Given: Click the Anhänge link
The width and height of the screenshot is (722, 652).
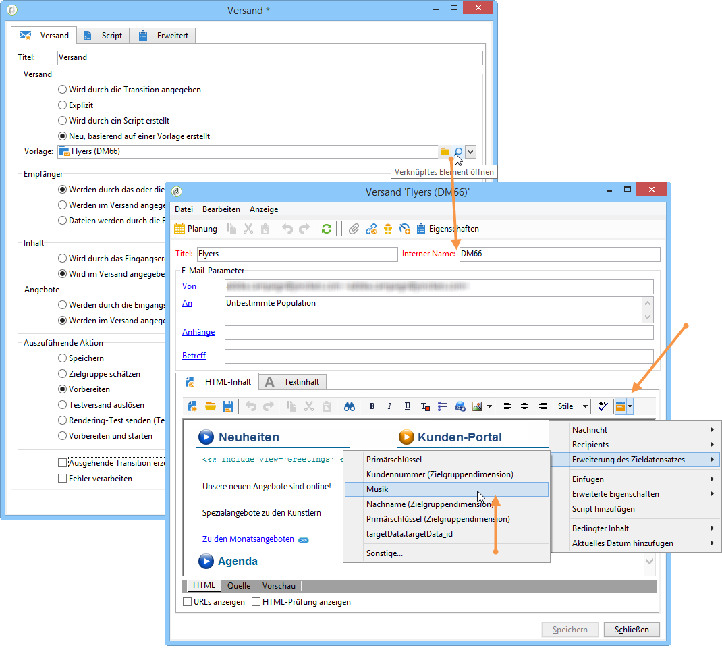Looking at the screenshot, I should point(198,332).
